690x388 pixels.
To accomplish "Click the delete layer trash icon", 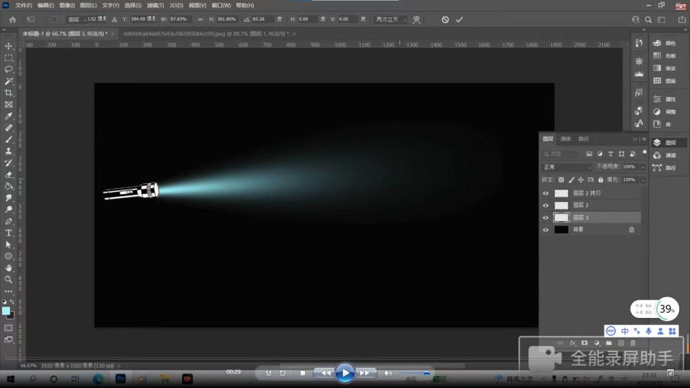I will coord(632,343).
